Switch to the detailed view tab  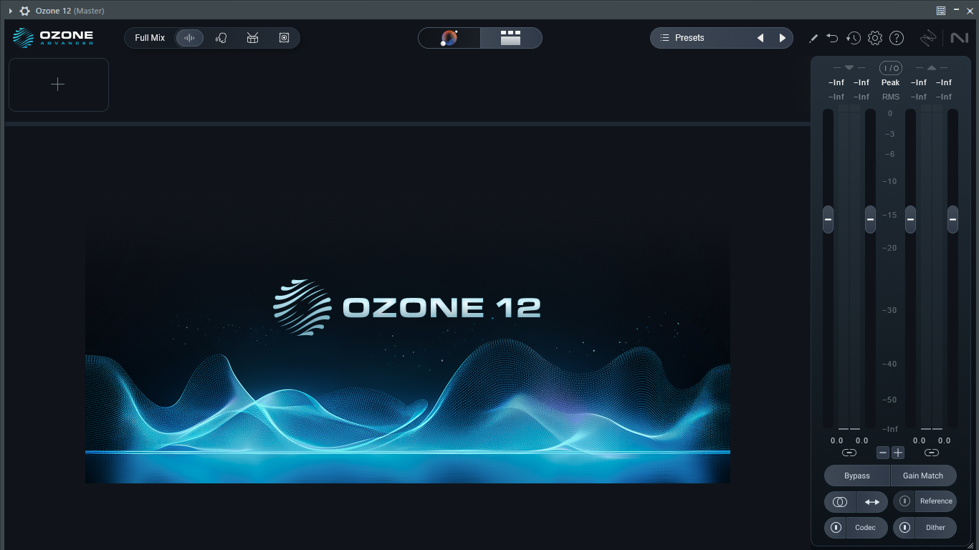(x=449, y=37)
